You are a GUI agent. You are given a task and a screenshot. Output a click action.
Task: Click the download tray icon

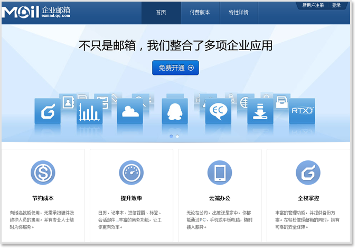[x=260, y=111]
